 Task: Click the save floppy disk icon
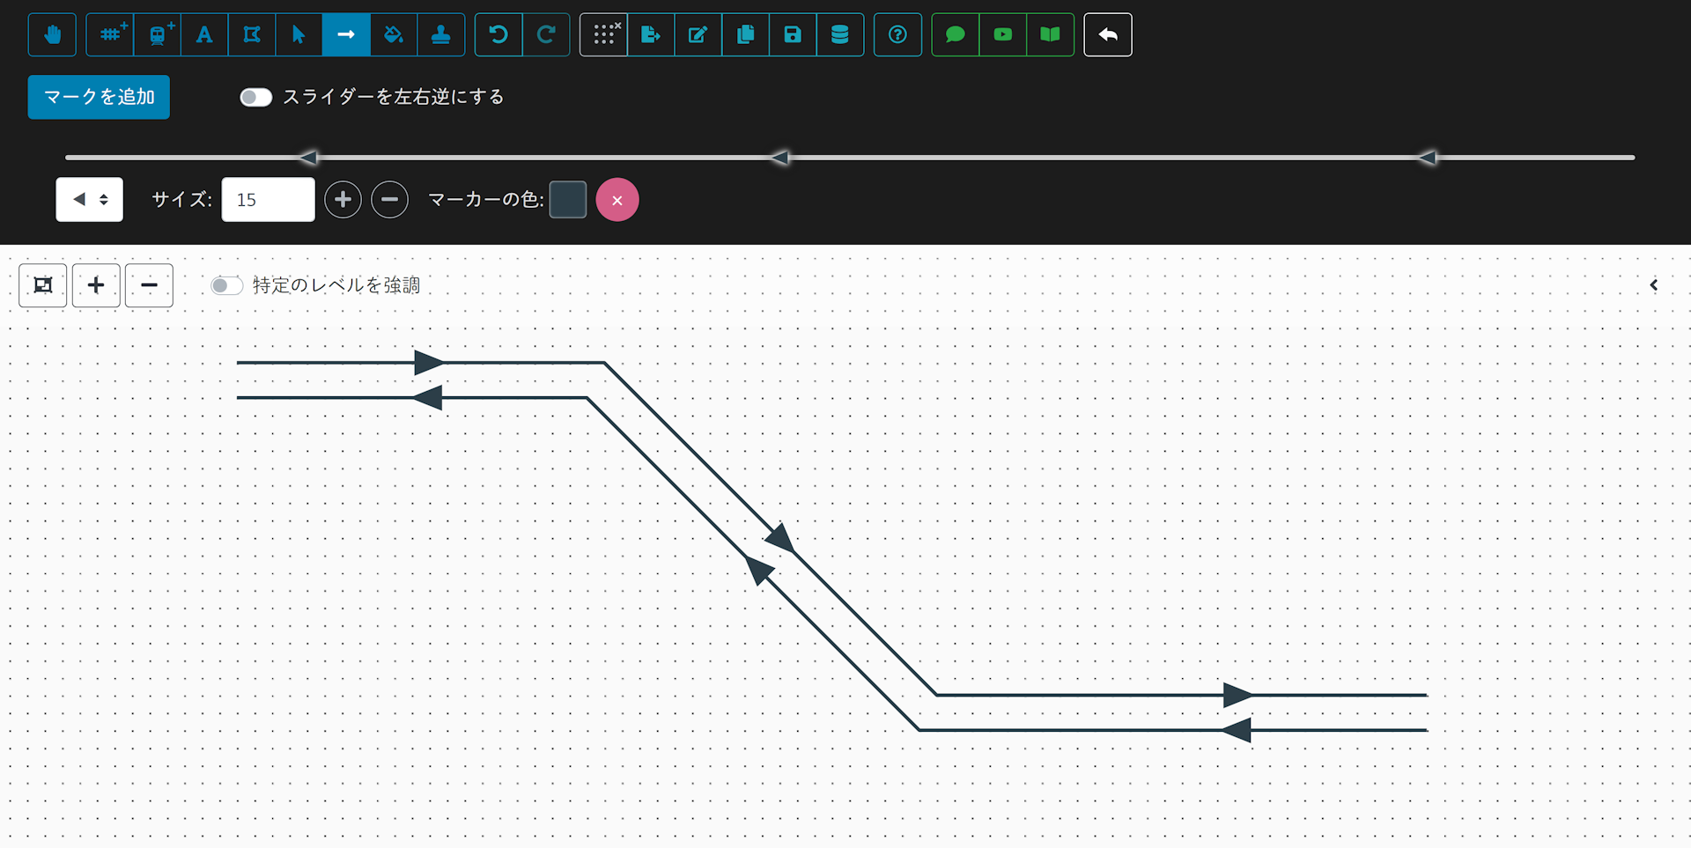pos(793,35)
